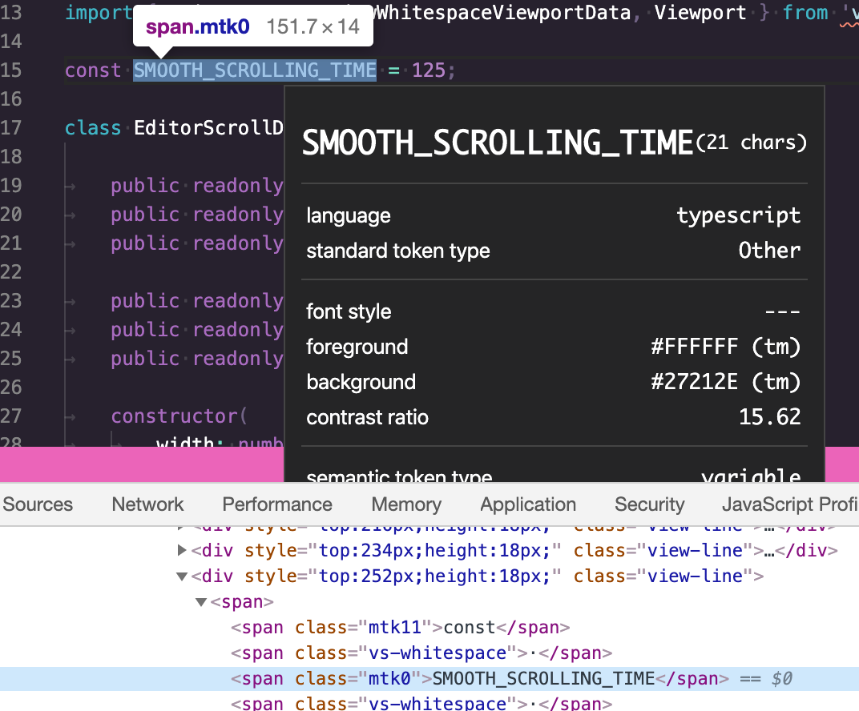Switch to the Network tab in DevTools

[x=147, y=504]
